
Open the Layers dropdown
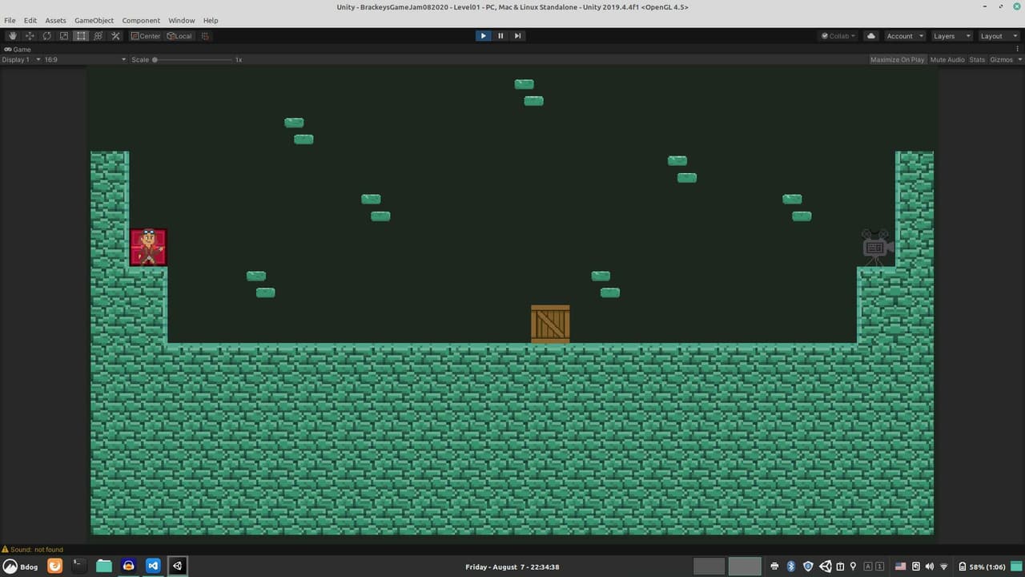[951, 36]
